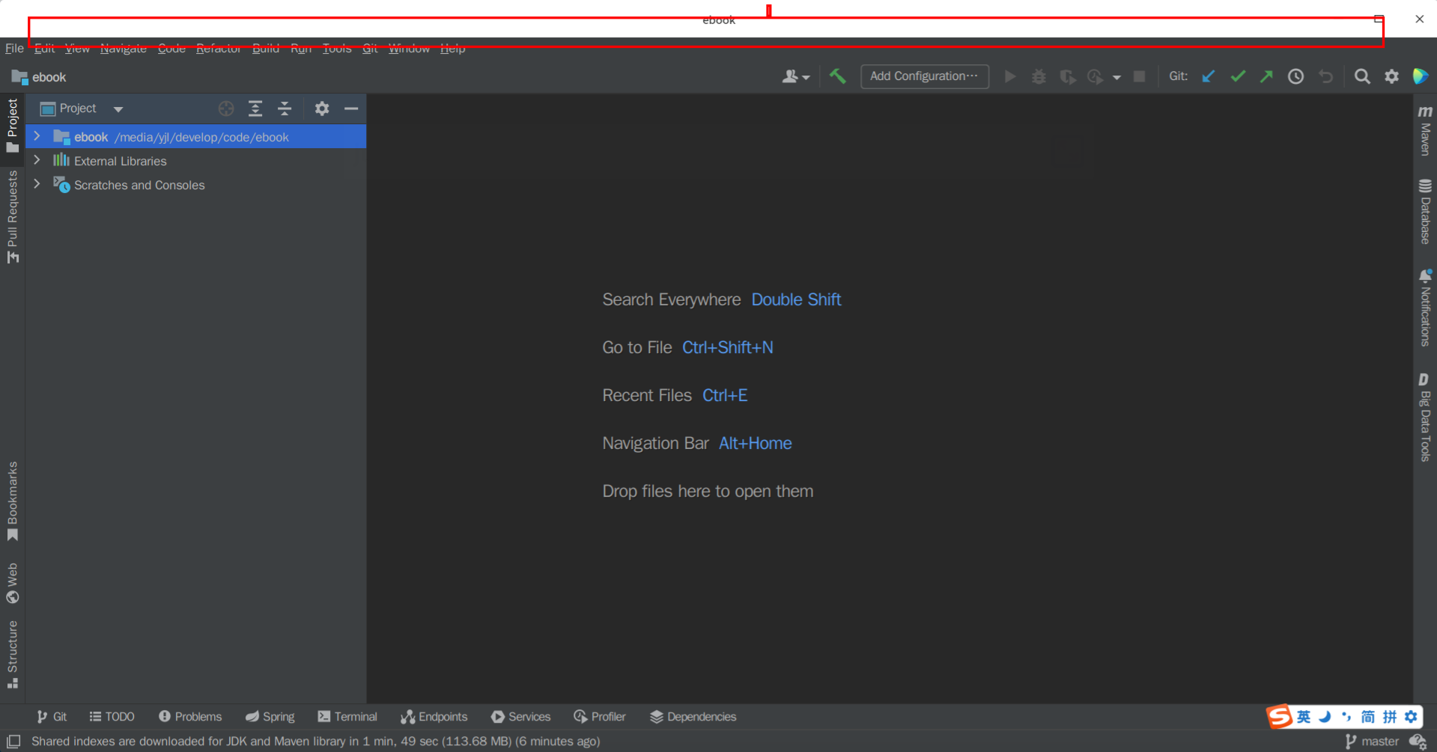
Task: Open IDE settings gear in toolbar
Action: coord(1391,76)
